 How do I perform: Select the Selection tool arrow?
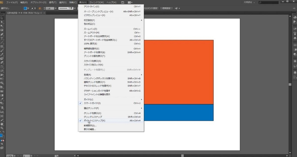tap(2, 18)
